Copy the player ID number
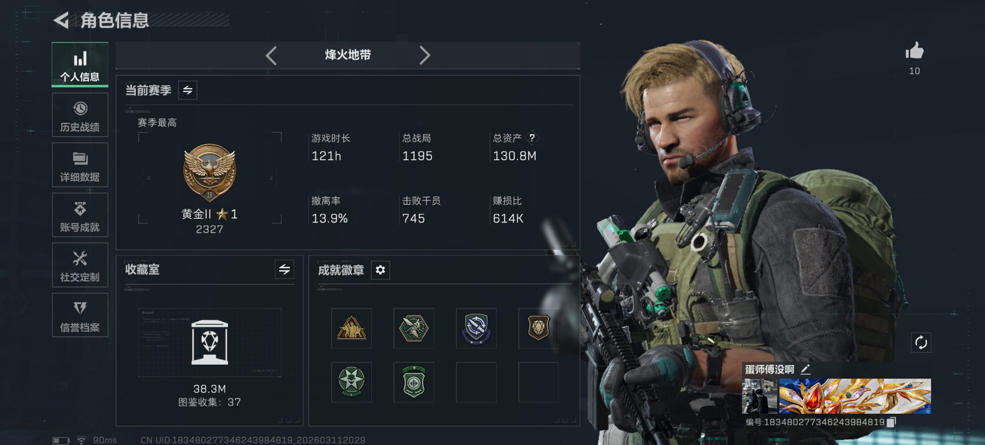This screenshot has width=985, height=445. pos(891,422)
